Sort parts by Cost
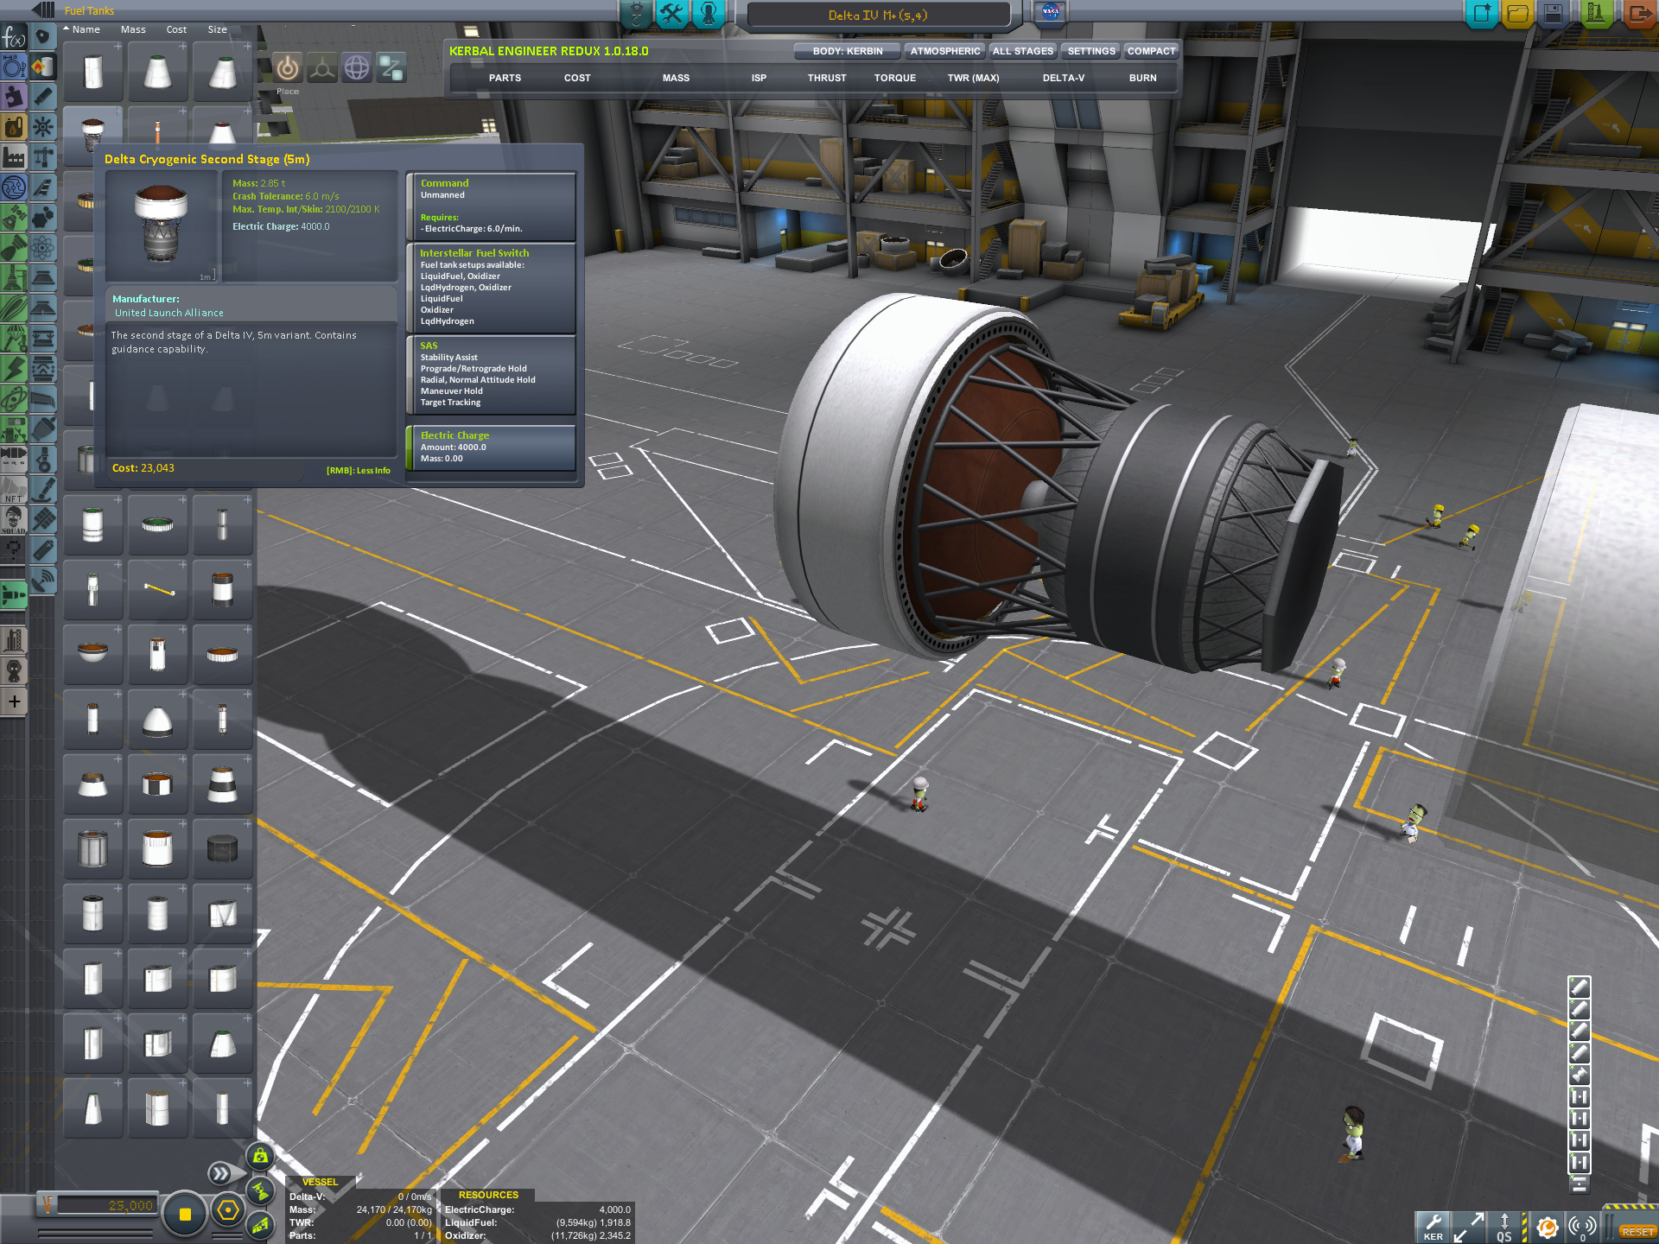 176,29
